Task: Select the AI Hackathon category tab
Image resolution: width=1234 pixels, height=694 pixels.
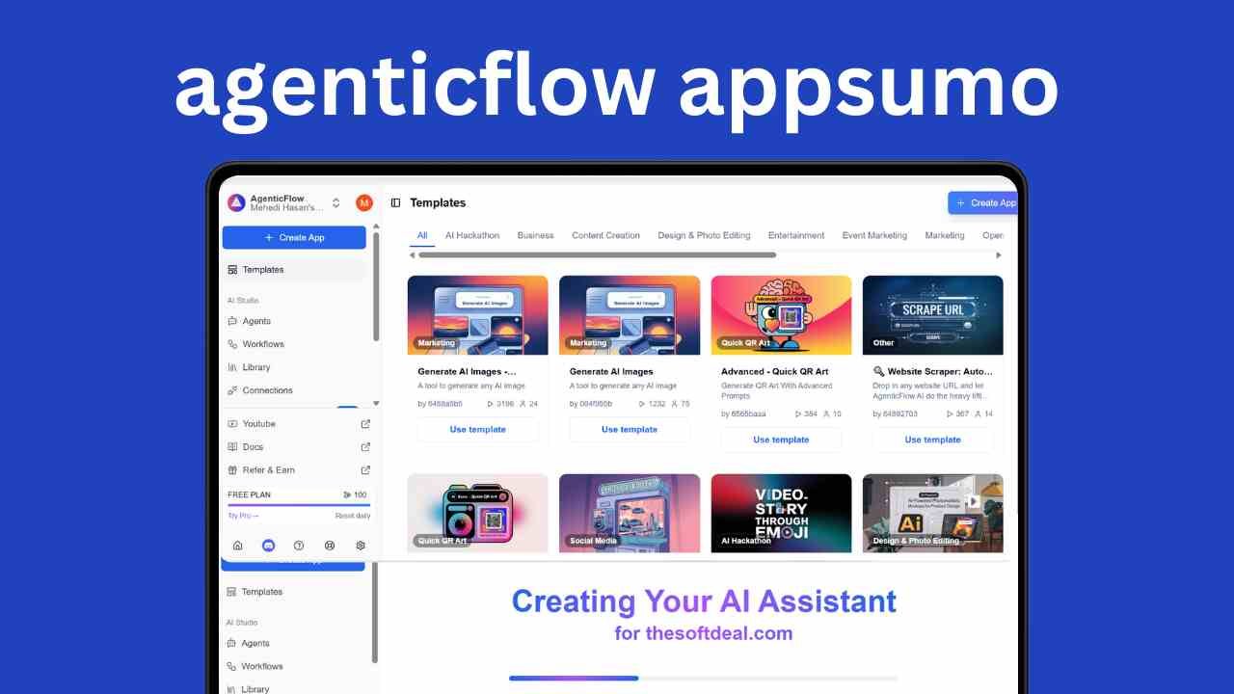Action: [x=472, y=235]
